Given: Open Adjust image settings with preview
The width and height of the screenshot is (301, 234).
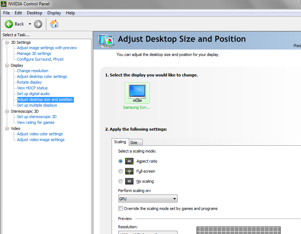Looking at the screenshot, I should pyautogui.click(x=47, y=48).
